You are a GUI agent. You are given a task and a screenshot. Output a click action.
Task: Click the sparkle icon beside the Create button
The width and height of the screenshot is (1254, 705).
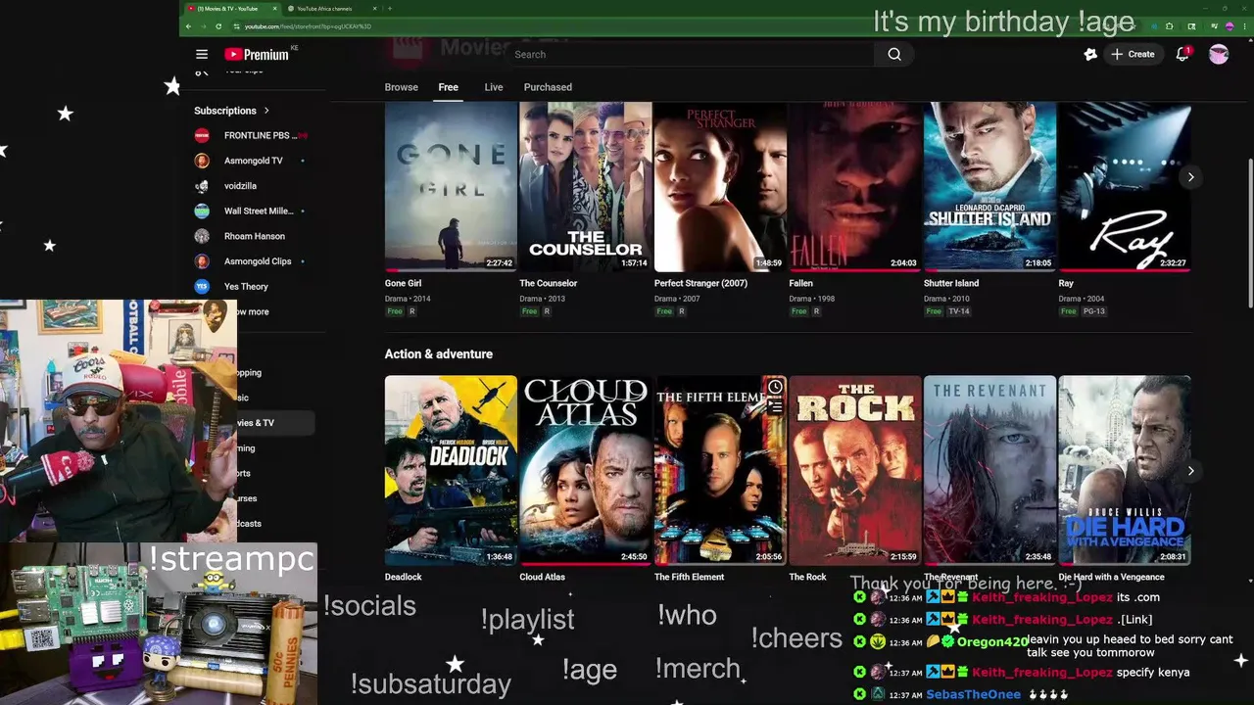[x=1090, y=55]
